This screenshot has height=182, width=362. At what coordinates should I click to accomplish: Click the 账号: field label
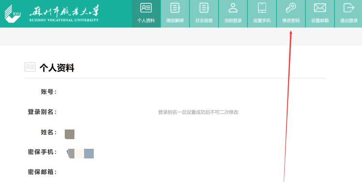click(49, 91)
